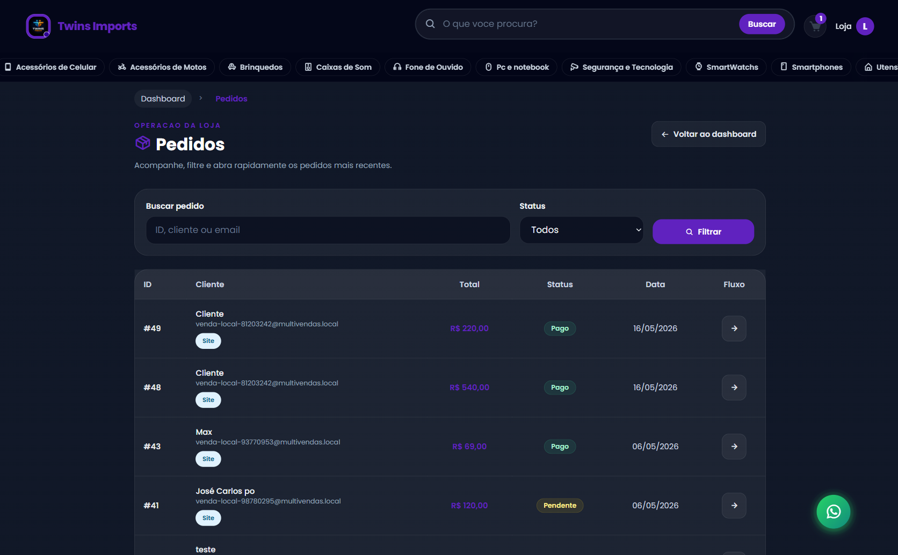
Task: Open order #43 flow arrow
Action: (x=734, y=447)
